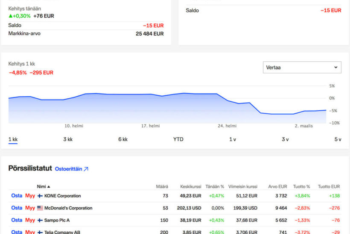Image resolution: width=350 pixels, height=234 pixels.
Task: Click the Kehitys 1 kk -4,85% figure
Action: 17,73
